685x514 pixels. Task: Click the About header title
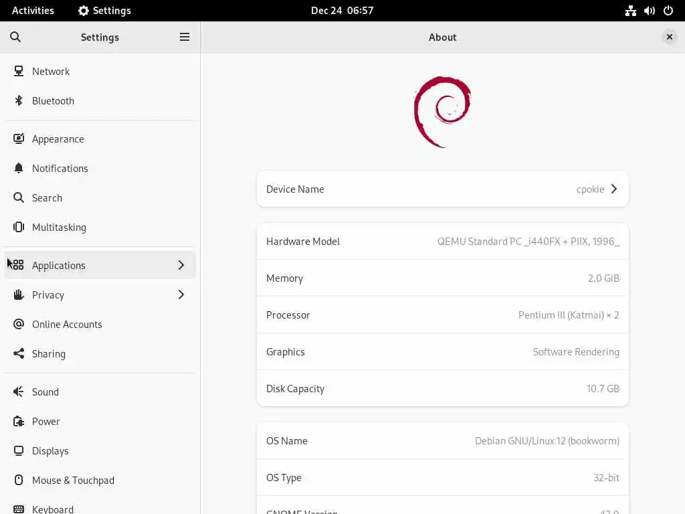pos(442,37)
